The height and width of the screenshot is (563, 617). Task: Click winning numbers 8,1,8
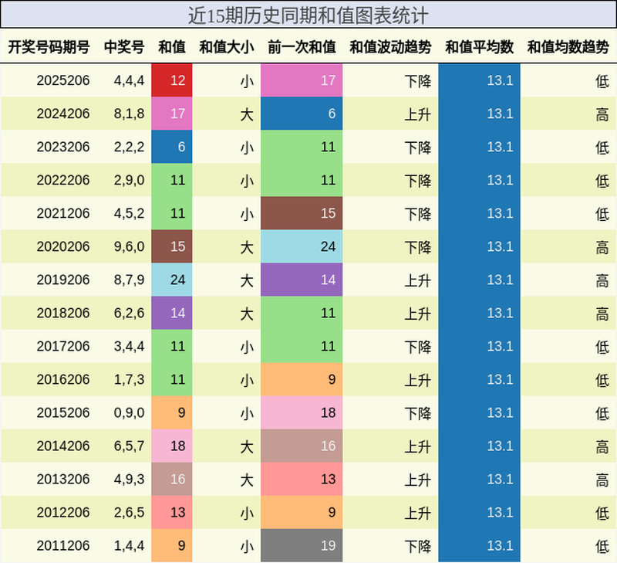(129, 114)
